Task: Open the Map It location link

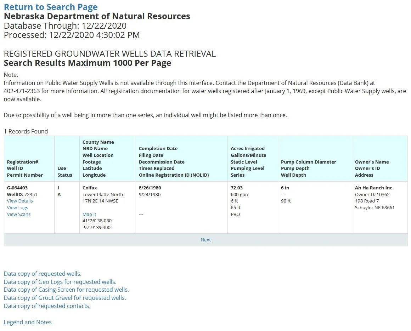Action: [x=89, y=214]
